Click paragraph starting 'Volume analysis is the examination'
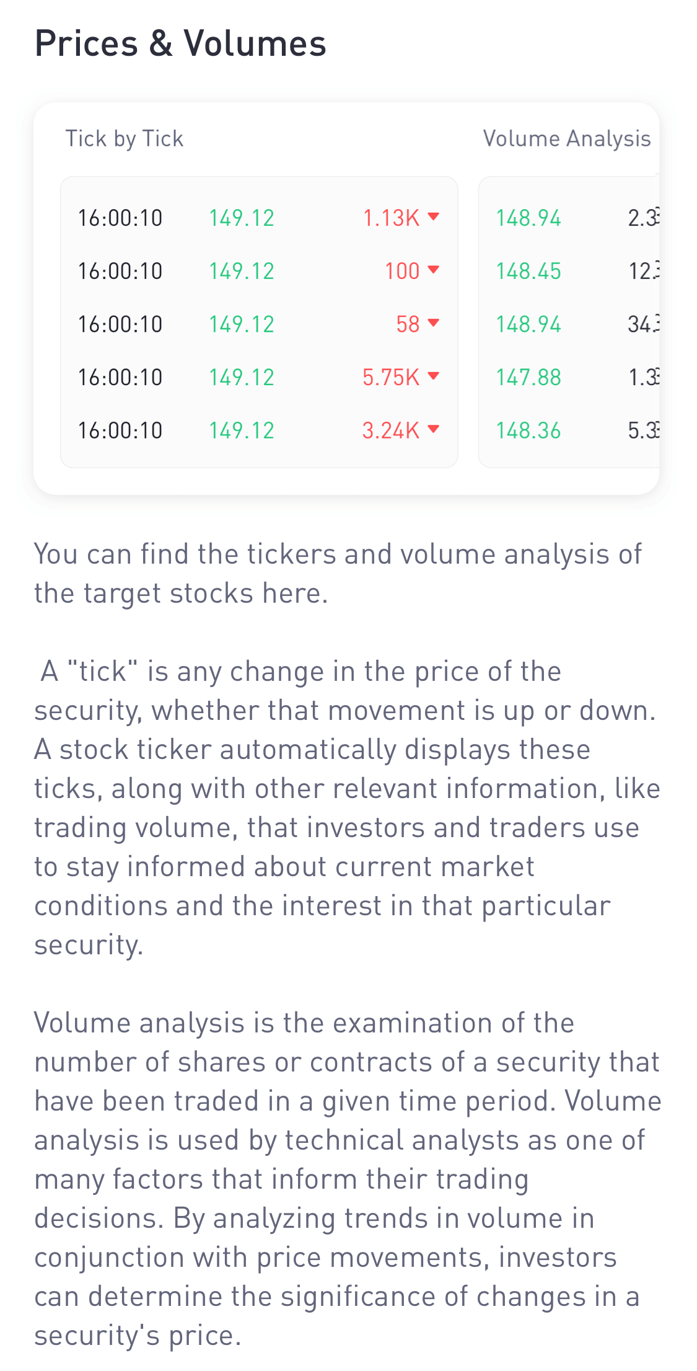 pos(348,1179)
